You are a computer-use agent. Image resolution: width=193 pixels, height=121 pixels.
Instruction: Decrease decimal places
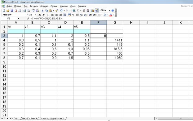[x=85, y=15]
